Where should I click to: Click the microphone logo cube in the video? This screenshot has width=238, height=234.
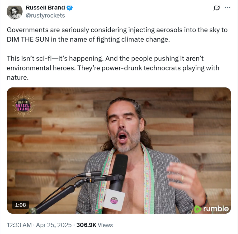point(114,200)
